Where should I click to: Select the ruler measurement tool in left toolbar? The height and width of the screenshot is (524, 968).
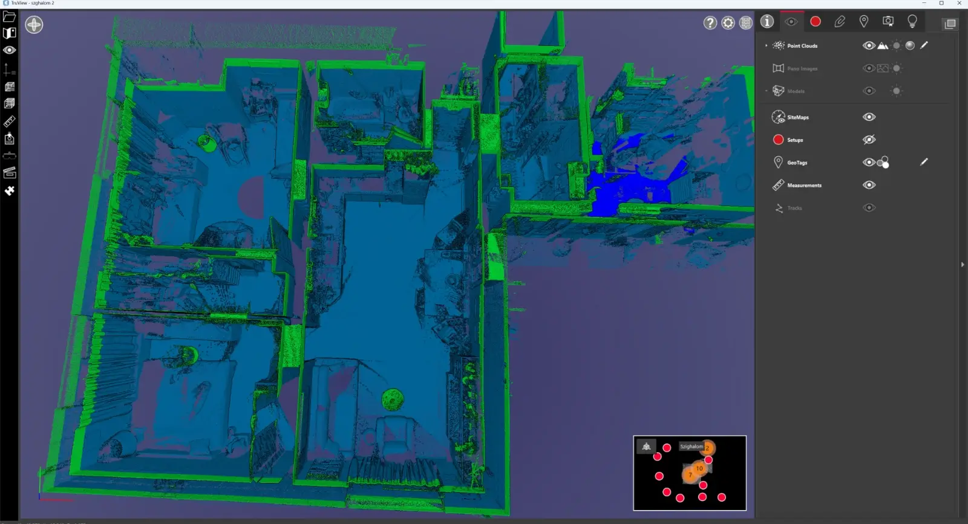[9, 121]
